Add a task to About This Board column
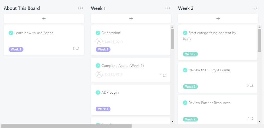 point(44,18)
